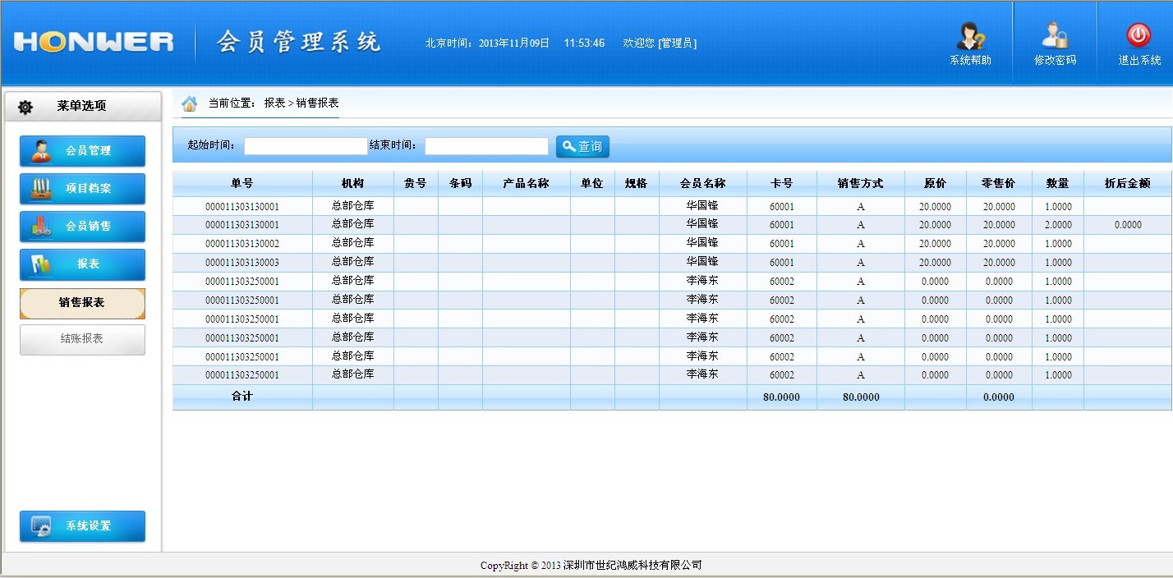Open Member Management (会员管理) in the sidebar
This screenshot has width=1173, height=578.
(82, 151)
